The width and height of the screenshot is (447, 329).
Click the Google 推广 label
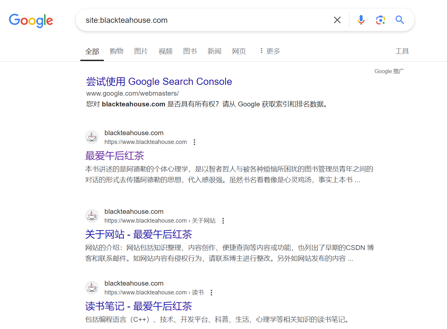389,71
